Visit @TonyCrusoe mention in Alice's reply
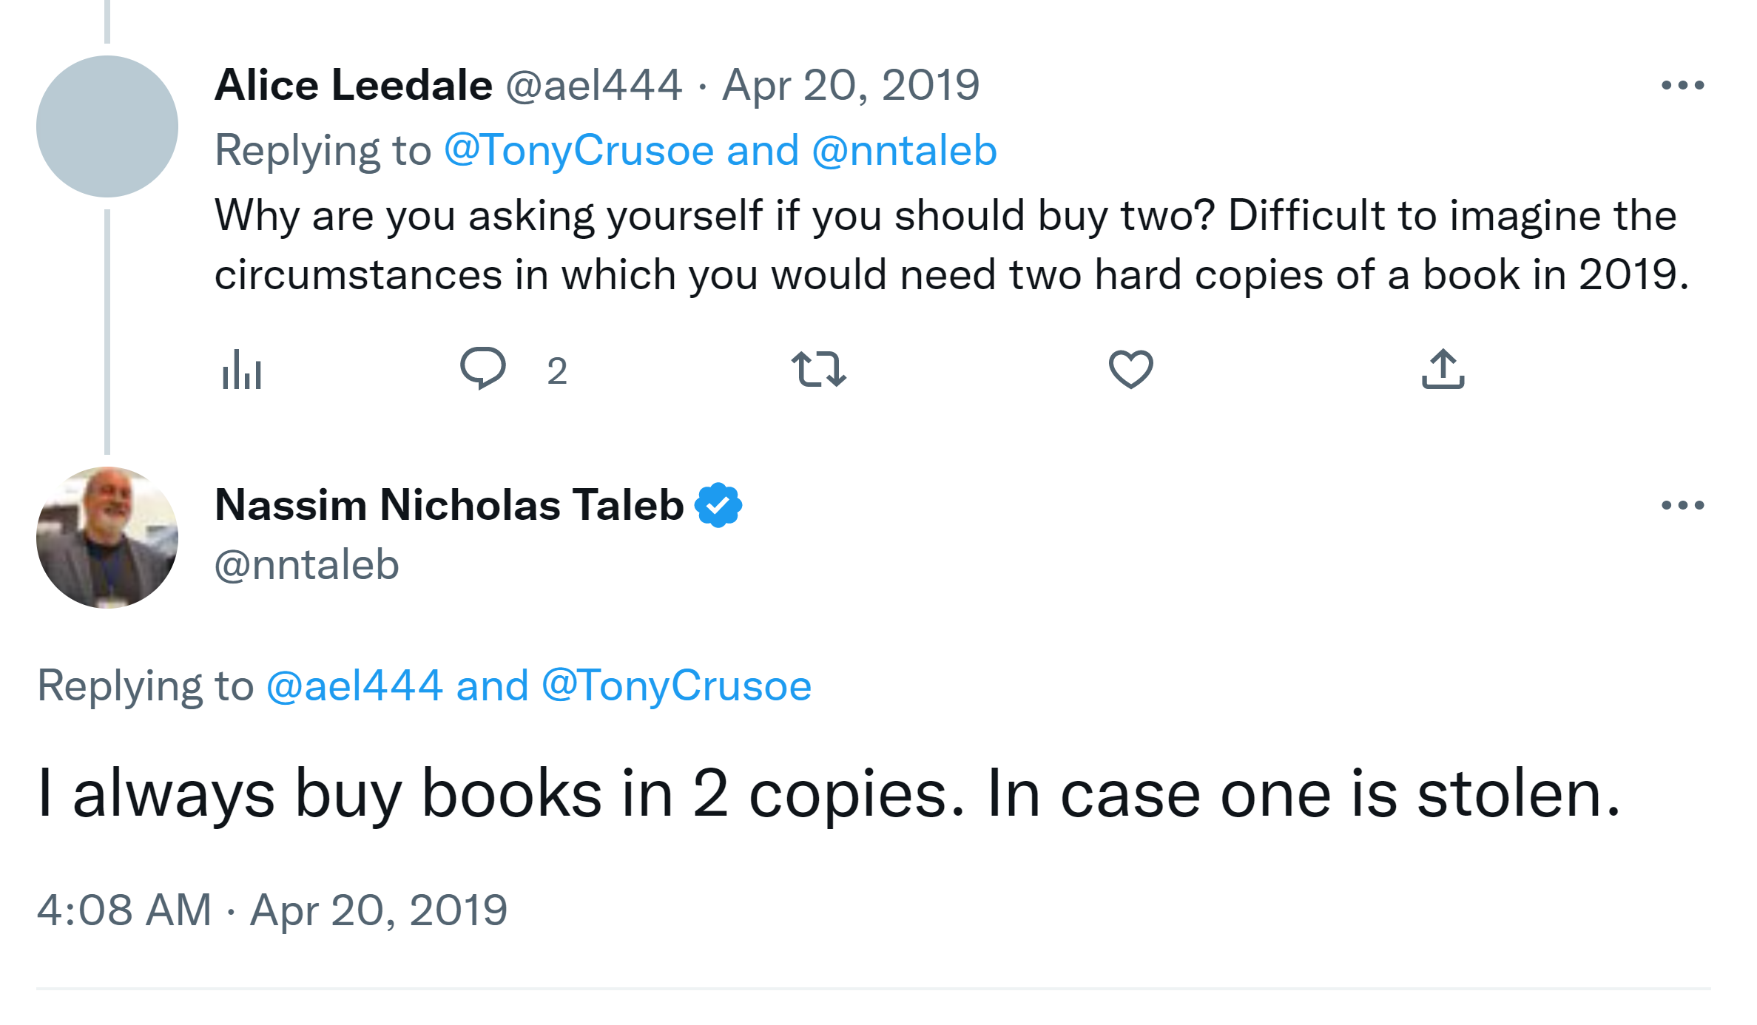Screen dimensions: 1757x1025 (x=579, y=150)
